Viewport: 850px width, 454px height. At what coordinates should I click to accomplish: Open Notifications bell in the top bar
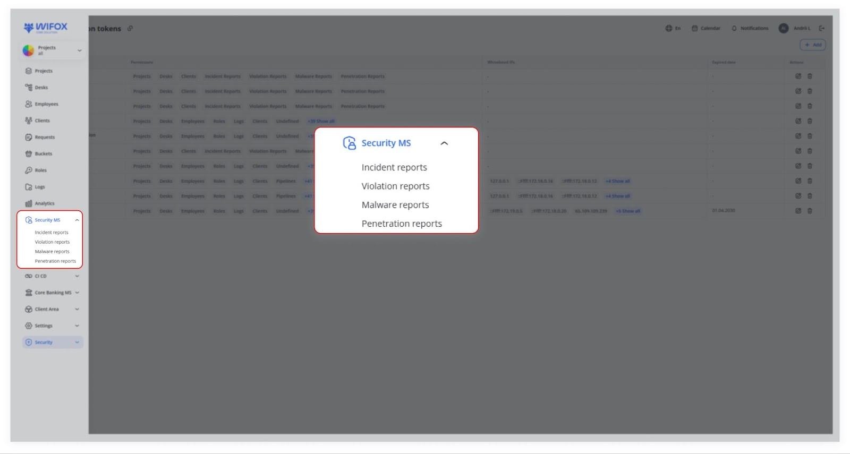point(750,28)
